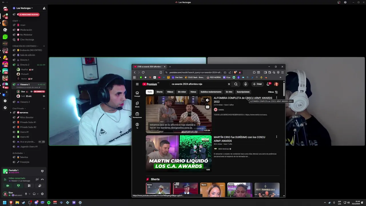The height and width of the screenshot is (206, 366).
Task: Select the Shorts filter chip
Action: click(160, 92)
